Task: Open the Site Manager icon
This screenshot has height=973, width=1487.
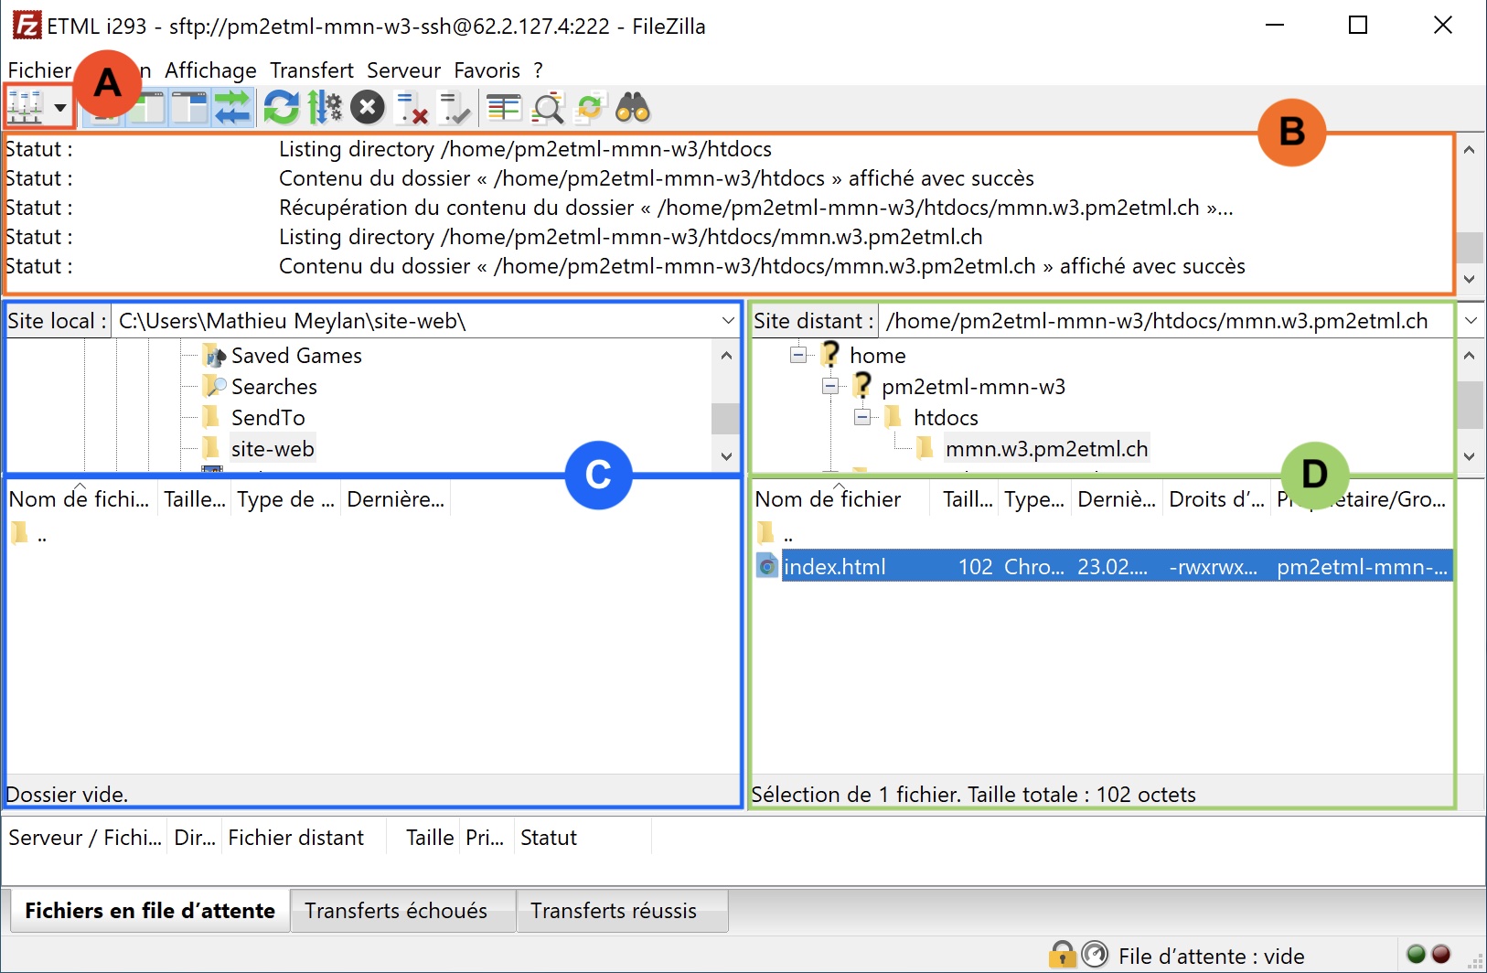Action: (26, 108)
